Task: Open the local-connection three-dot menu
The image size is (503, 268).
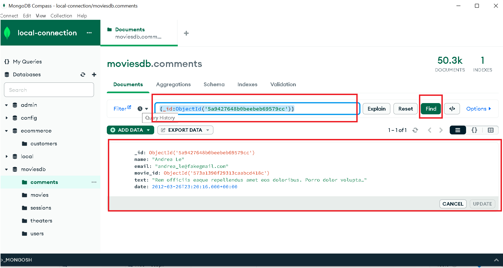Action: [x=89, y=33]
